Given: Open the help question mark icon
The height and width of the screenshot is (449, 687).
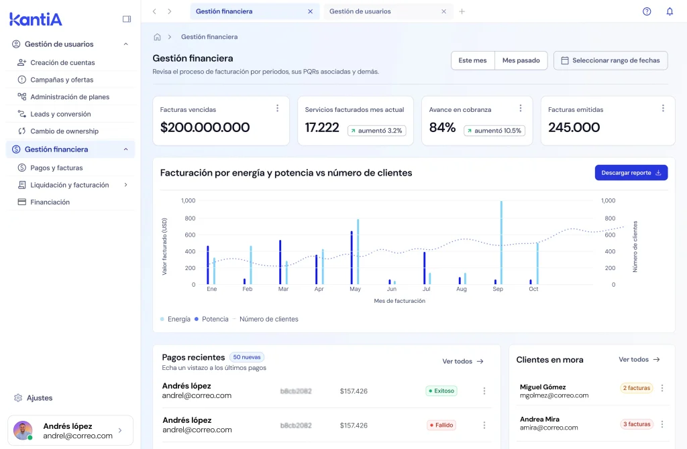Looking at the screenshot, I should [647, 11].
